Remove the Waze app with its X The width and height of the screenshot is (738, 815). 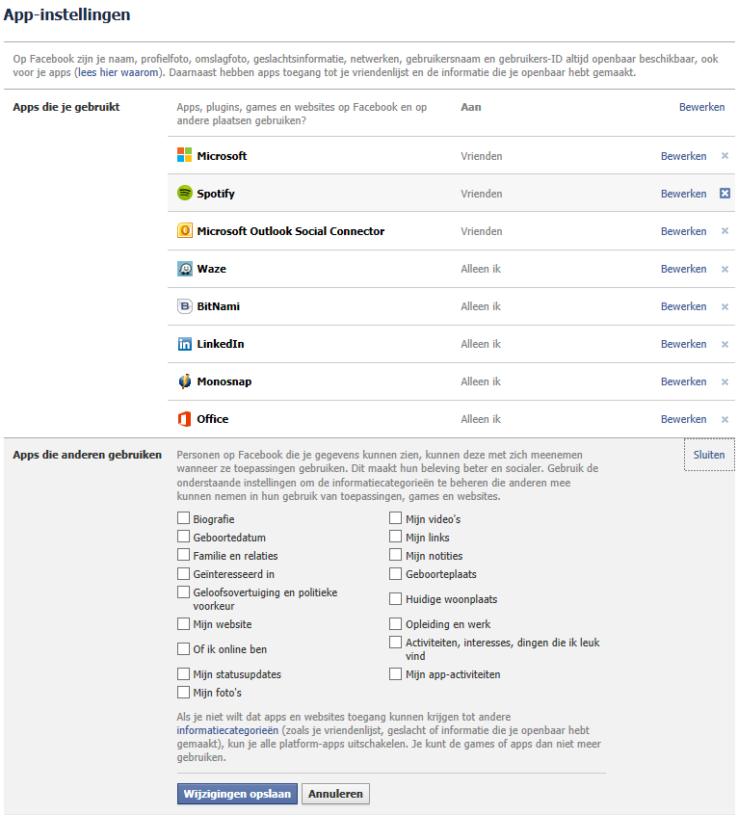tap(725, 269)
